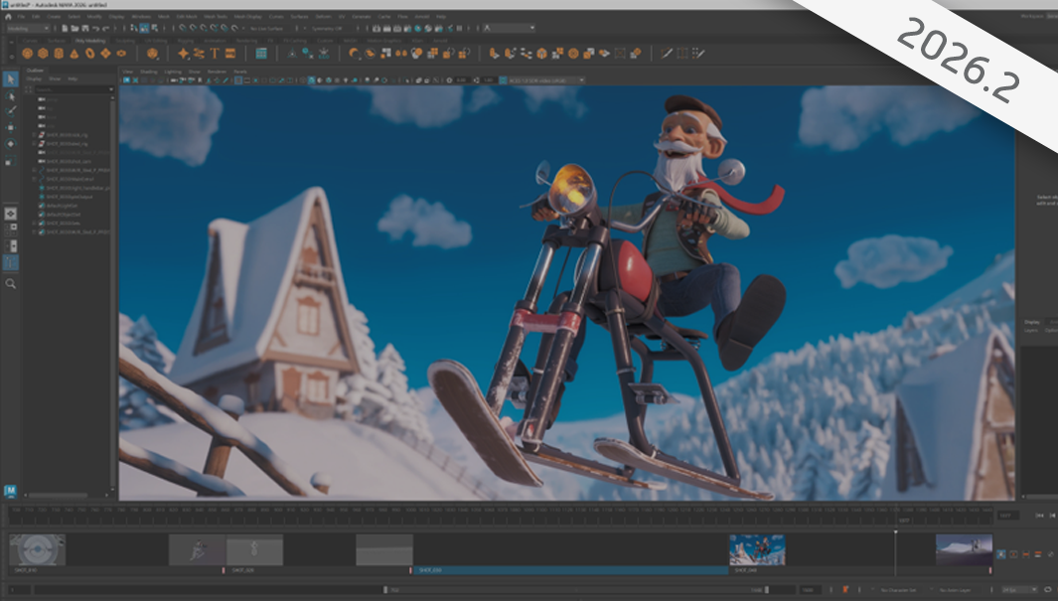Toggle the Film Gate viewport button

pos(247,80)
